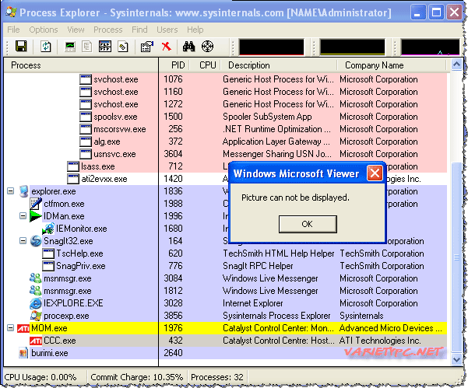Click the explorer.exe process icon

click(24, 191)
